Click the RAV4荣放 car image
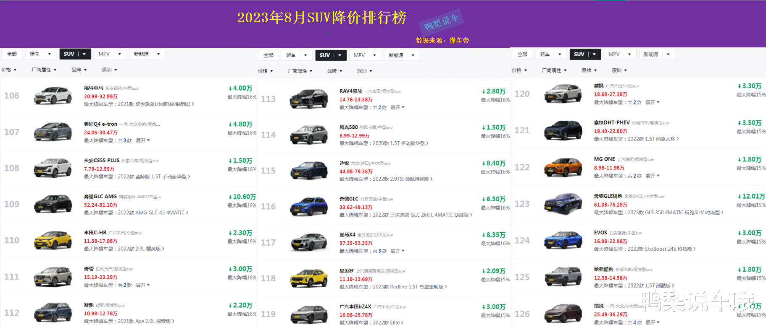The width and height of the screenshot is (766, 327). click(309, 99)
